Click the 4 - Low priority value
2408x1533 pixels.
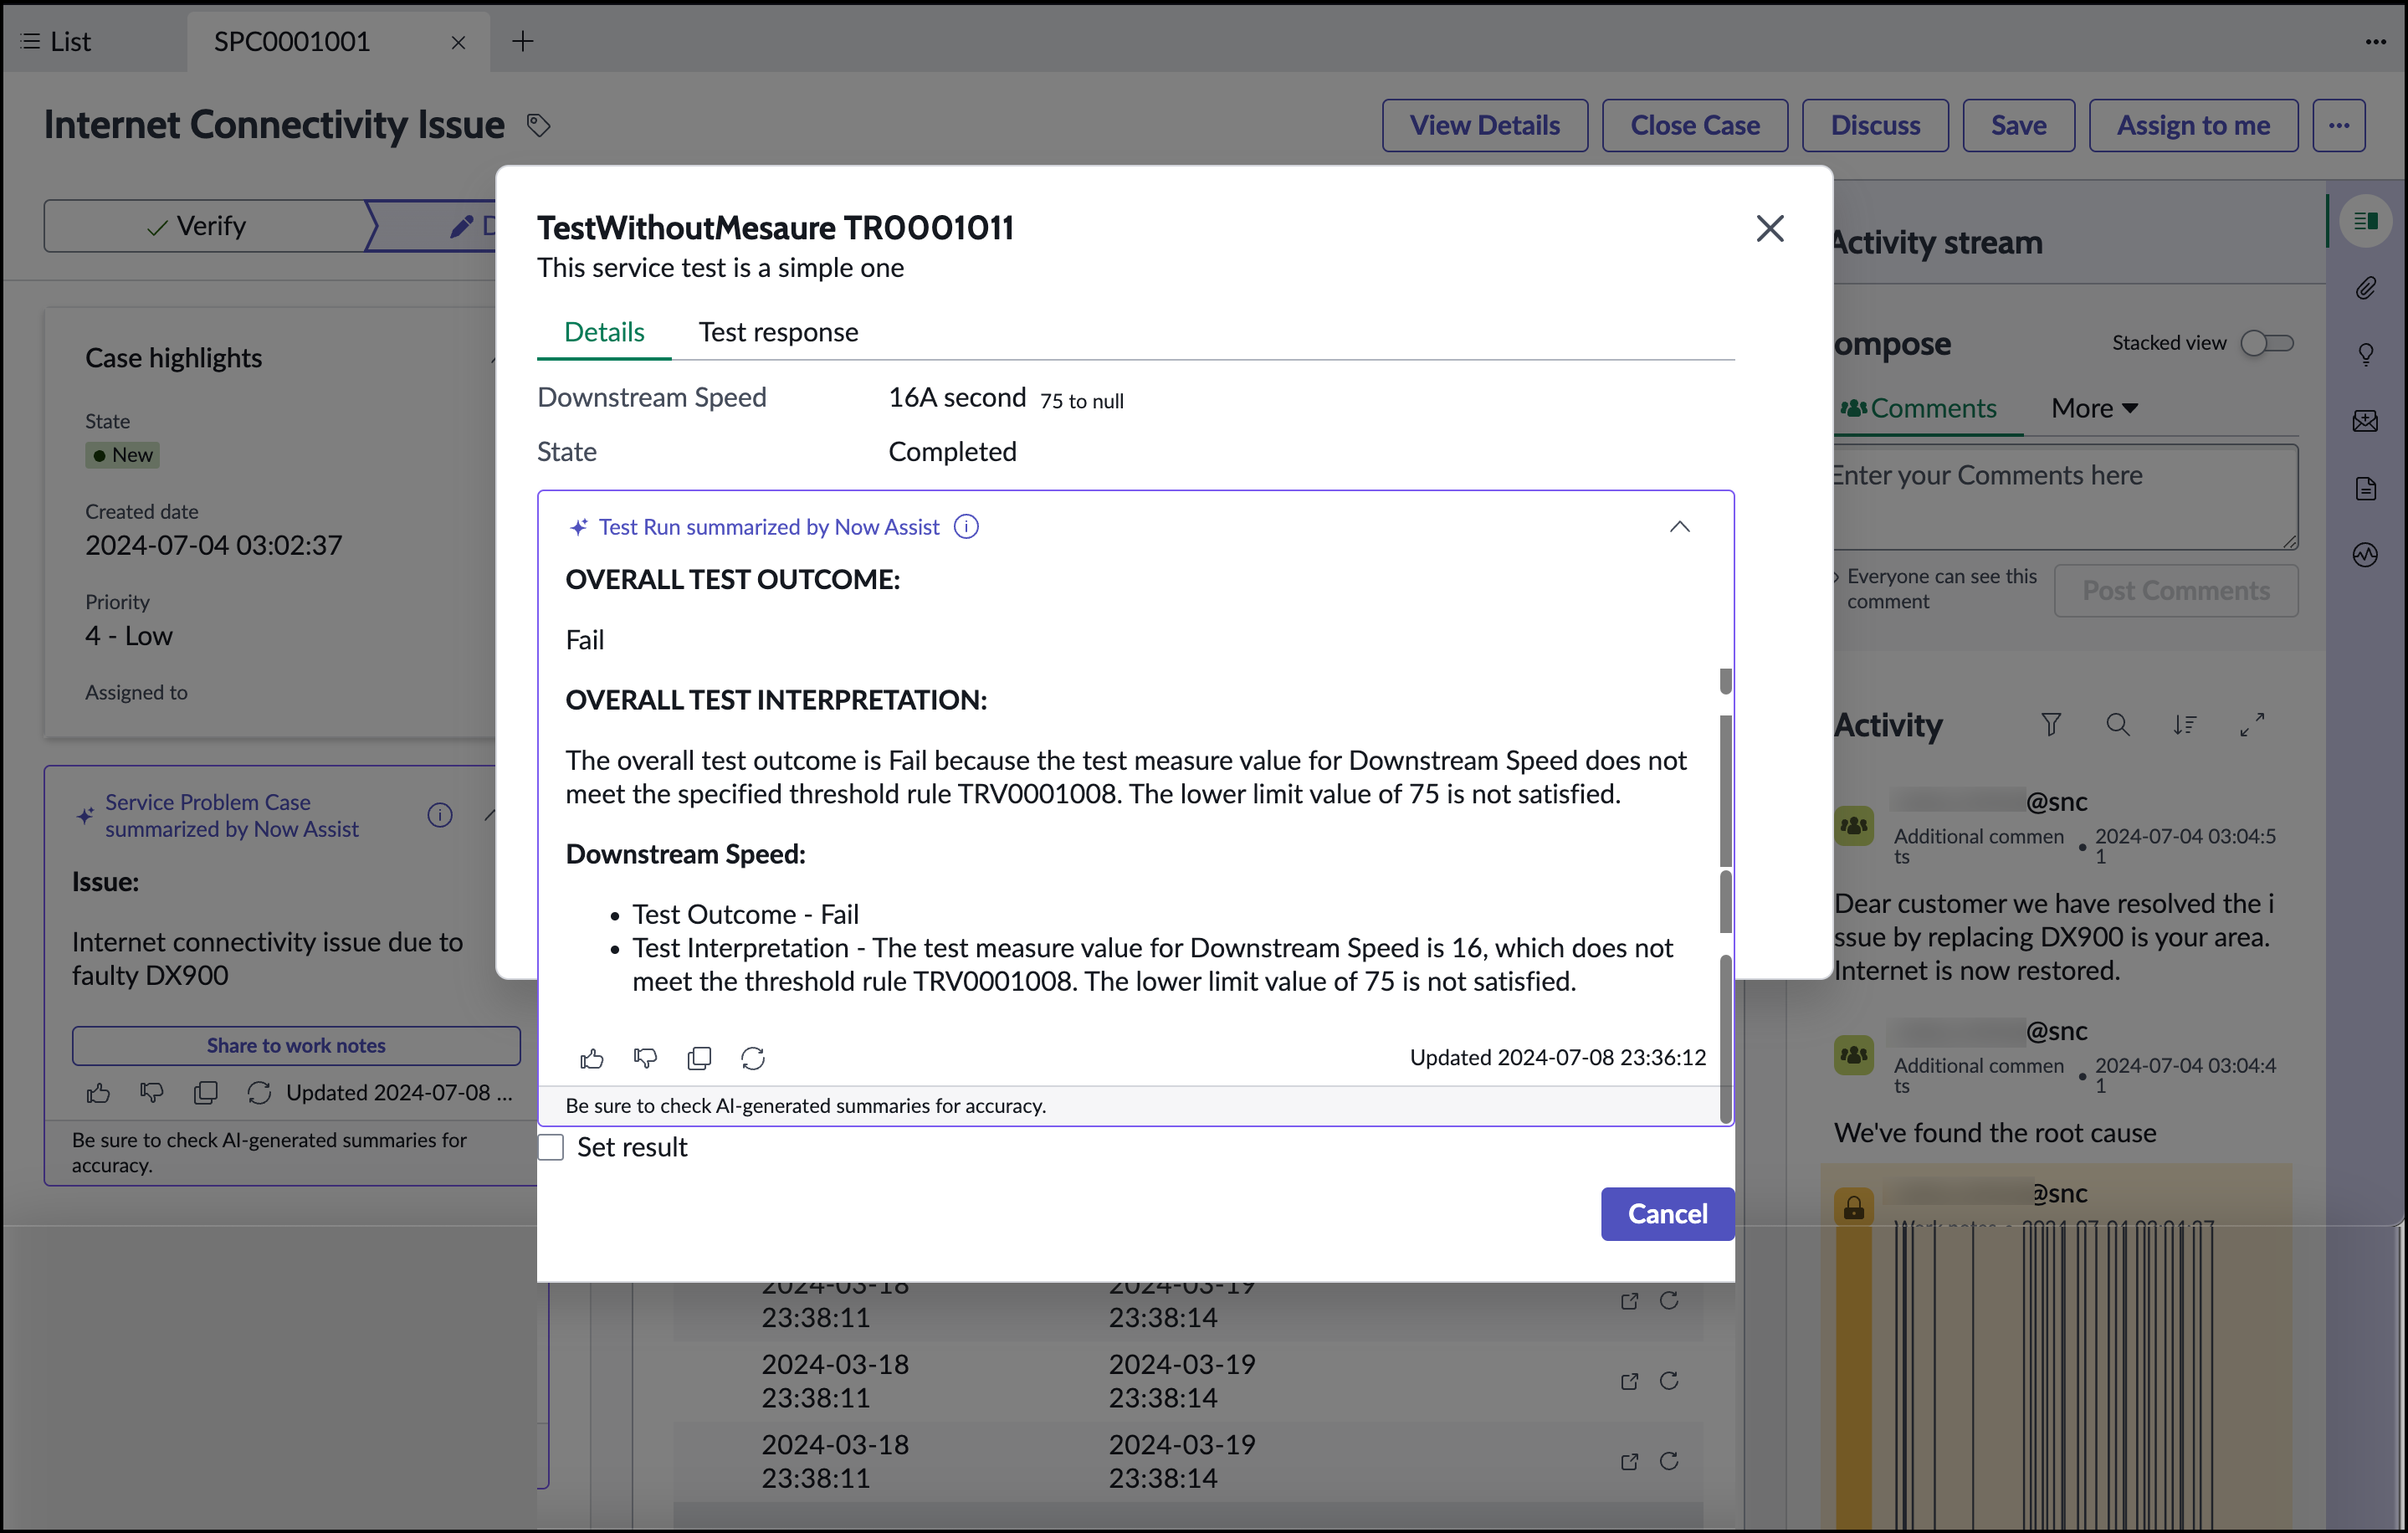(x=129, y=636)
